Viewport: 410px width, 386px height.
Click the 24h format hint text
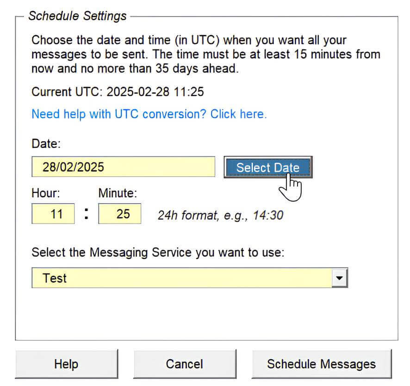220,215
